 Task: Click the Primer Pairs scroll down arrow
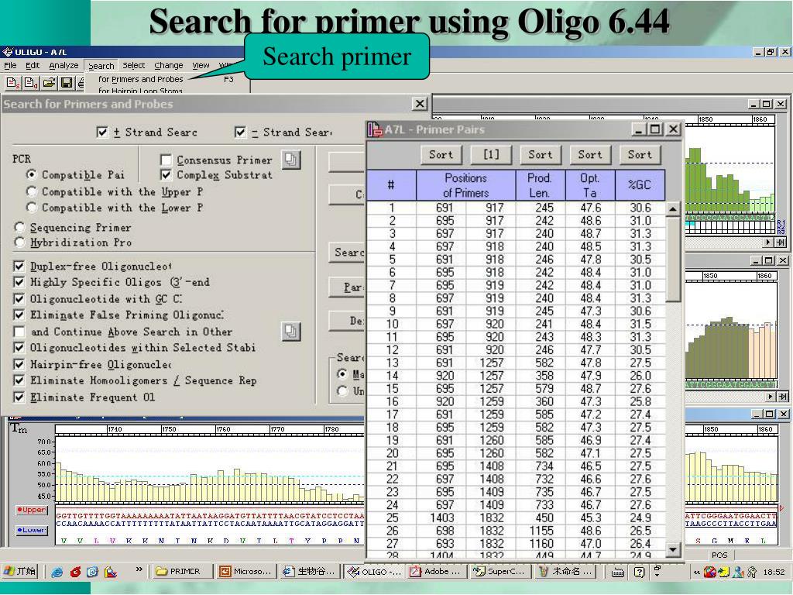coord(673,549)
